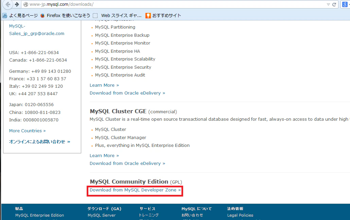The height and width of the screenshot is (220, 350).
Task: Open the おすすめサイト bookmark
Action: pyautogui.click(x=163, y=15)
